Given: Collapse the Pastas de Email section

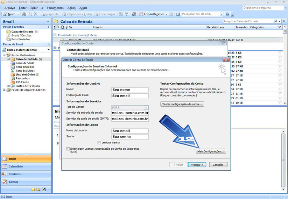Looking at the screenshot, I should point(49,44).
